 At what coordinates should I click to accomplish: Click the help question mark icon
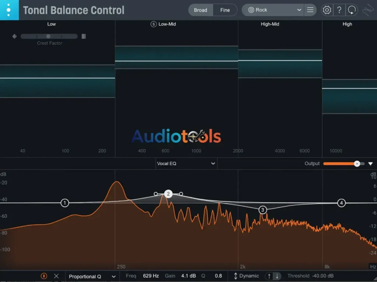(x=339, y=10)
